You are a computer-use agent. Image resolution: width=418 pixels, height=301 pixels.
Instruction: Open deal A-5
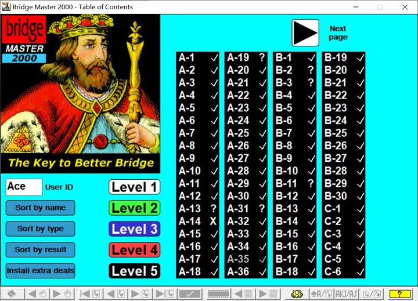pyautogui.click(x=197, y=108)
